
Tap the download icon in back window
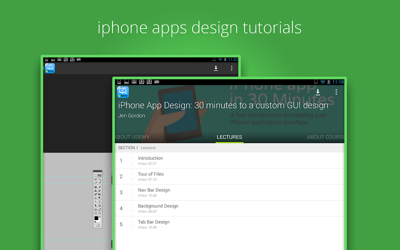(216, 68)
